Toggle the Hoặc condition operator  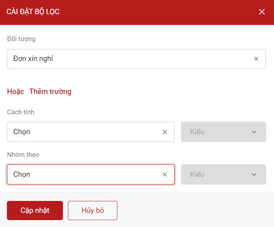pos(15,91)
